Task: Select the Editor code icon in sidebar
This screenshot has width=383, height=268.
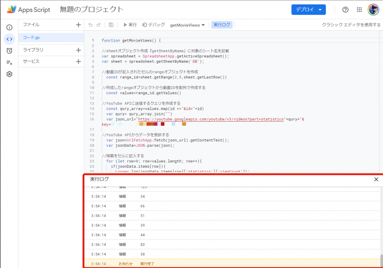Action: click(x=9, y=39)
